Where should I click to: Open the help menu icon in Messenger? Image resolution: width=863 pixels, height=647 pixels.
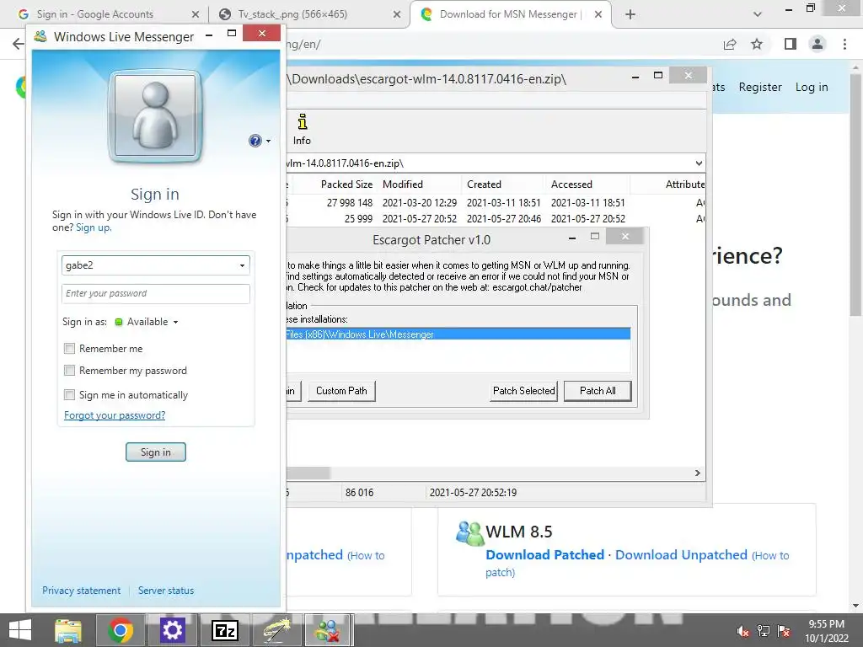pyautogui.click(x=255, y=141)
